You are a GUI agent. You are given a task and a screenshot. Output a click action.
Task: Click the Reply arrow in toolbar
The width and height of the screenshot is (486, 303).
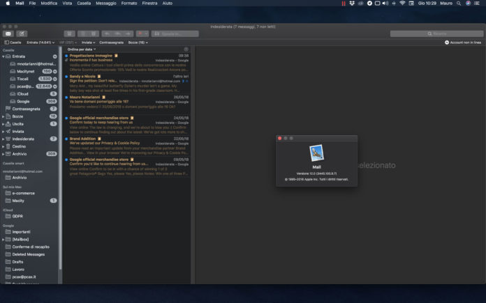tap(107, 33)
